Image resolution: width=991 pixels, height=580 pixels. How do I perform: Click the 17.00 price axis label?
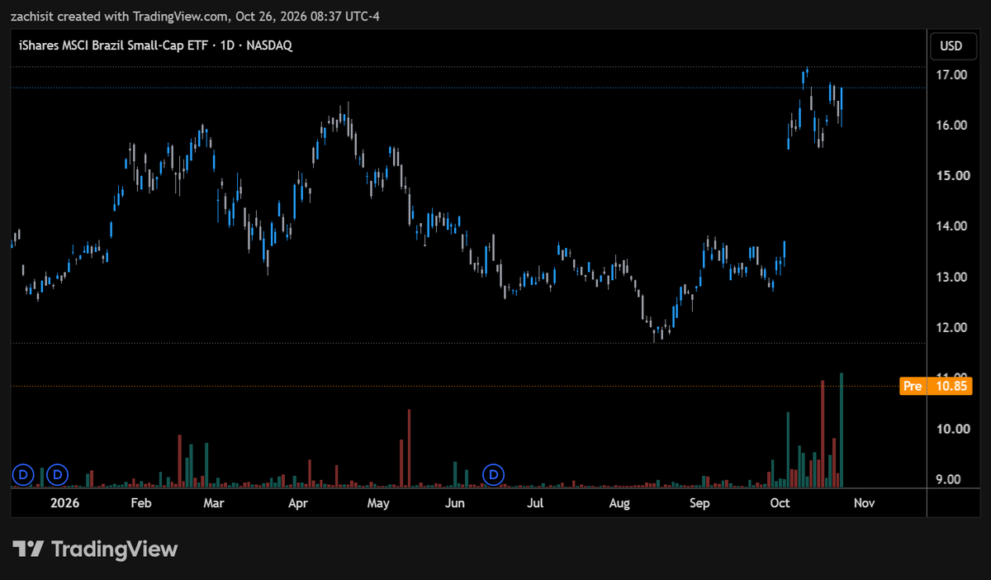click(951, 75)
